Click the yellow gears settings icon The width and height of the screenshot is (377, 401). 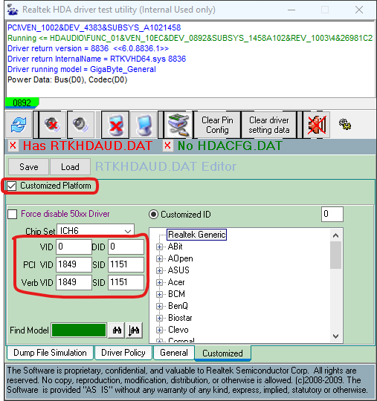(x=345, y=124)
